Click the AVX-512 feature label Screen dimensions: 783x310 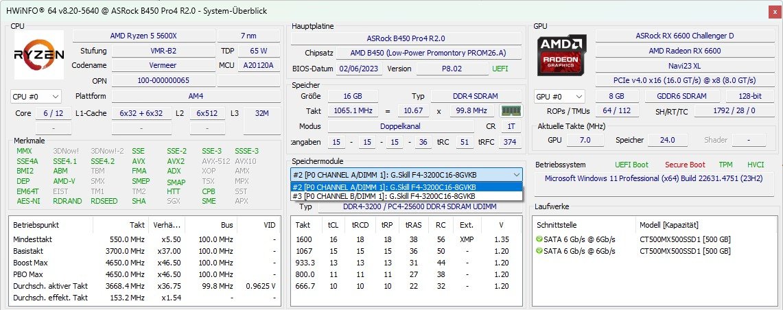(215, 161)
